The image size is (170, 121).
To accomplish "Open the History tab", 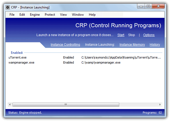I will click(x=155, y=45).
